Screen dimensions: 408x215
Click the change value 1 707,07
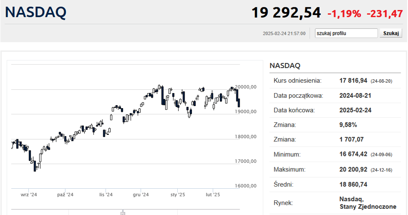tap(351, 140)
